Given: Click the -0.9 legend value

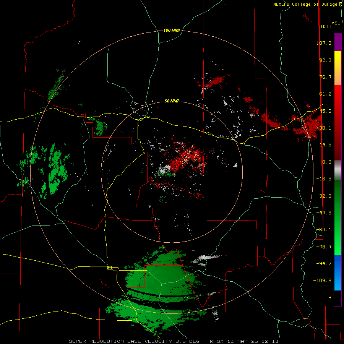Looking at the screenshot, I should [x=325, y=162].
